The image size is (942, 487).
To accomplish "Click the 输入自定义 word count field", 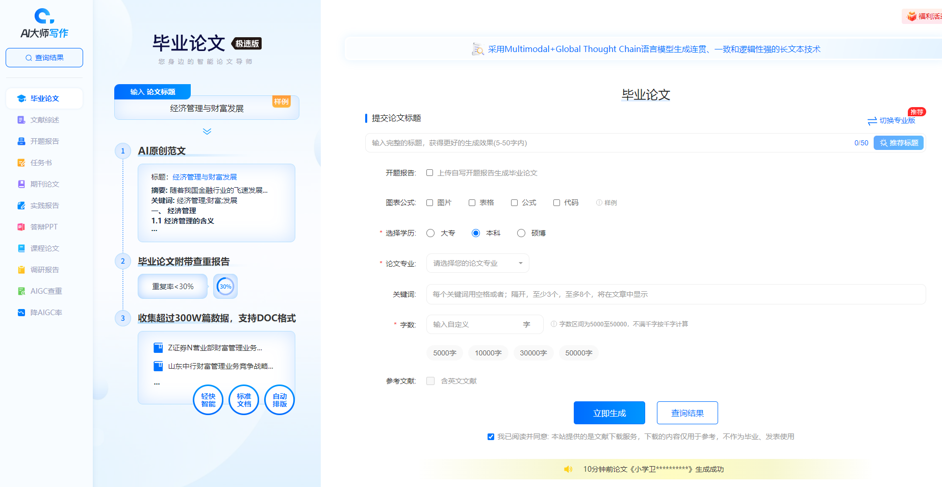I will (485, 324).
